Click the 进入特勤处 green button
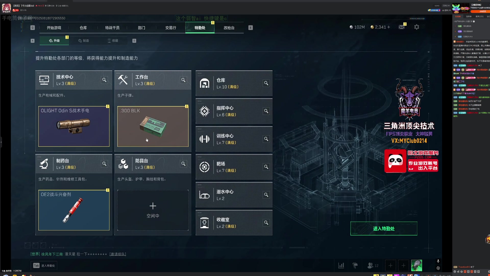This screenshot has height=276, width=490. 384,228
